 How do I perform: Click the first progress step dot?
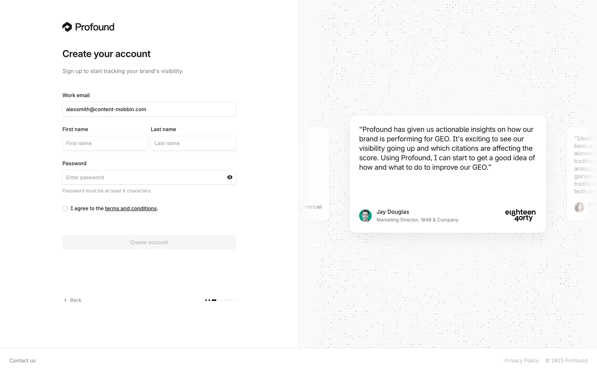tap(206, 300)
